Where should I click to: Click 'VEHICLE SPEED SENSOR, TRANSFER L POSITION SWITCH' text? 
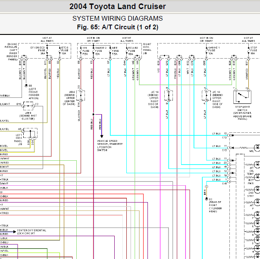click(110, 146)
